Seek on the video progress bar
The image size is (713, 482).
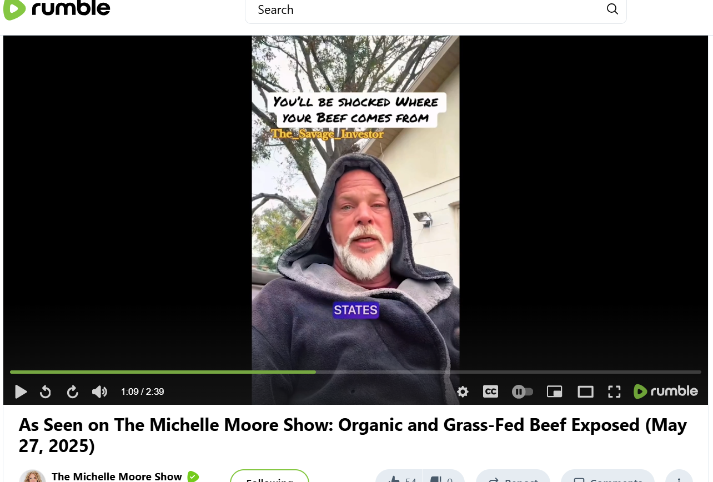pyautogui.click(x=355, y=371)
